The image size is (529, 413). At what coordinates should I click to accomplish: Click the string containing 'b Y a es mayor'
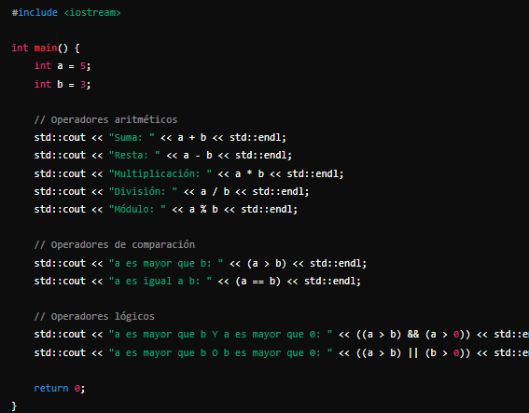[x=220, y=335]
